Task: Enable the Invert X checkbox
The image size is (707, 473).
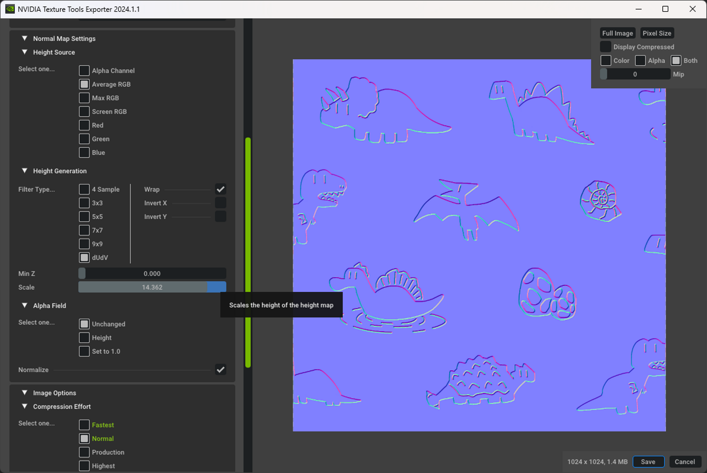Action: (220, 203)
